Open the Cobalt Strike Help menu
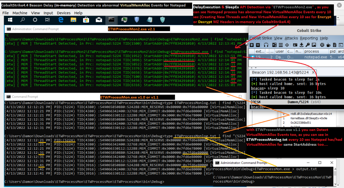 coord(324,38)
